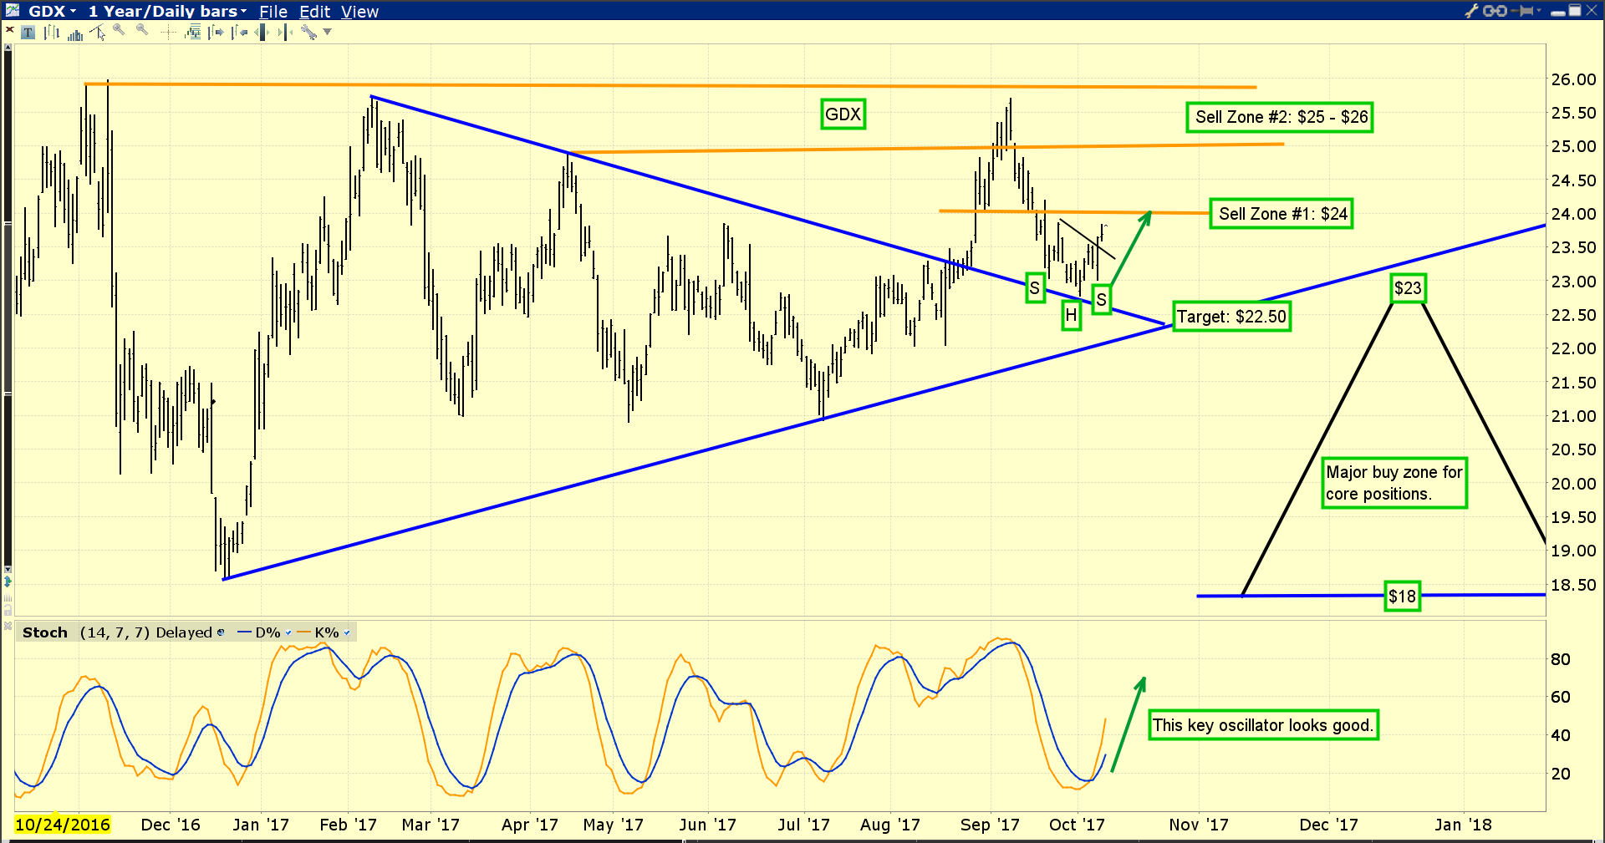Select the Text annotation tool
The image size is (1605, 843).
pyautogui.click(x=28, y=33)
